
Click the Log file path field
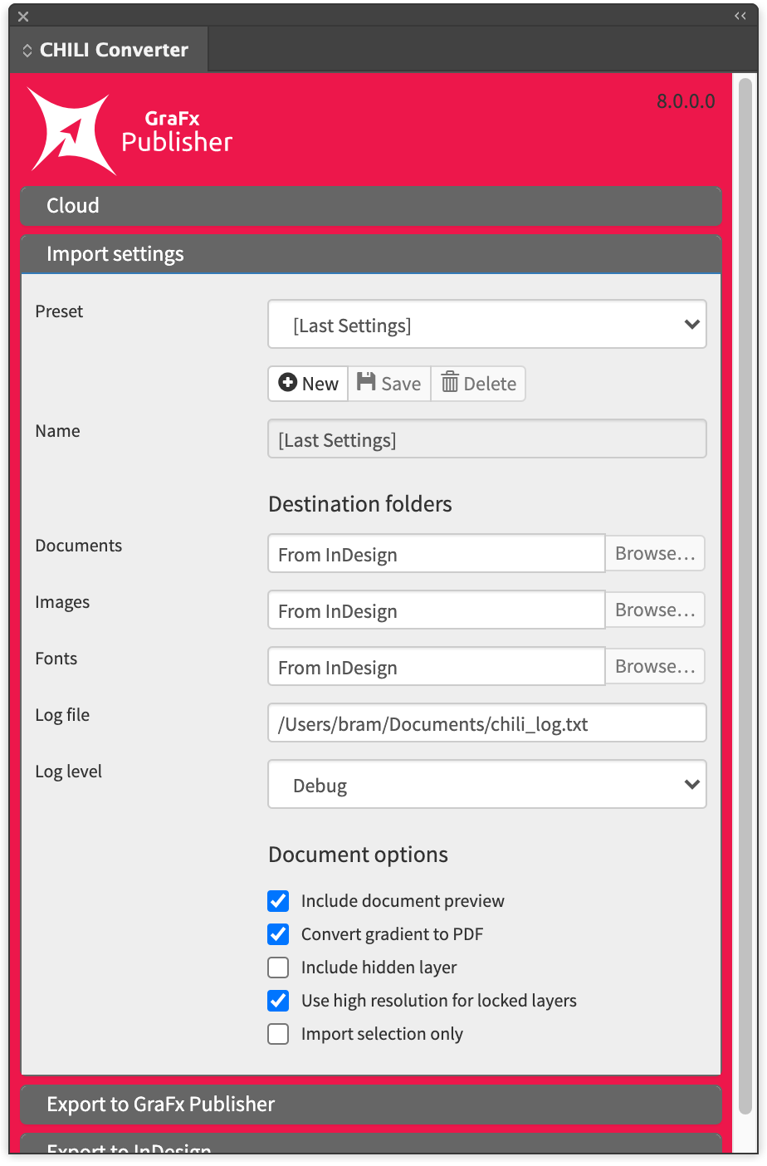tap(487, 723)
